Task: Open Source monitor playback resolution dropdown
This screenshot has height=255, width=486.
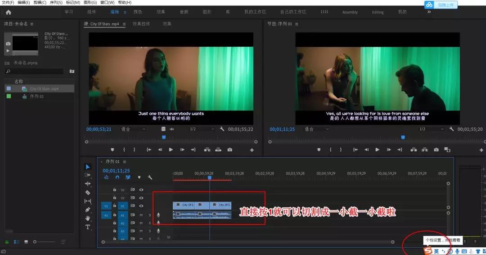Action: [202, 129]
